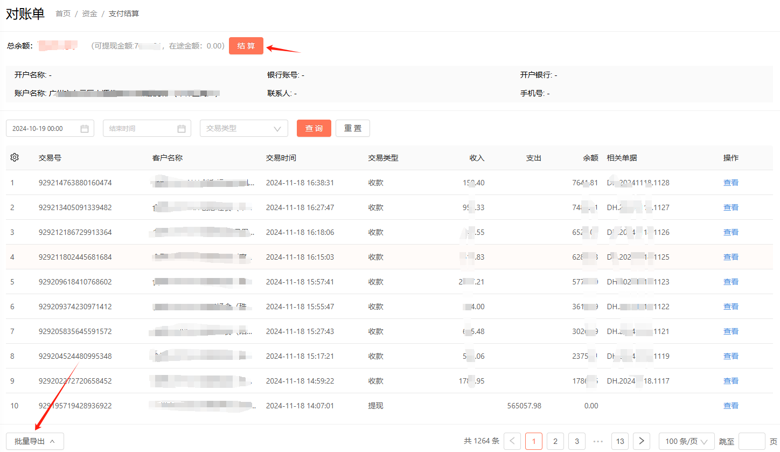Open calendar icon in end time field
The width and height of the screenshot is (780, 452).
[x=182, y=129]
